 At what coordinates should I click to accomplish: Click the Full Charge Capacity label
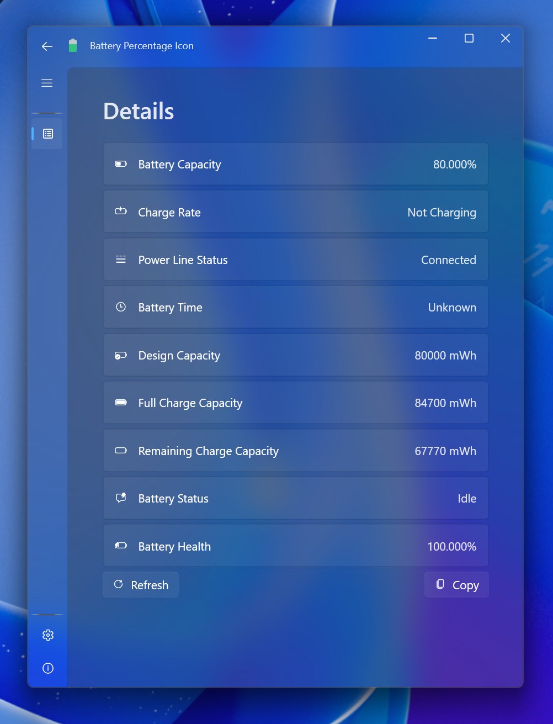coord(190,403)
